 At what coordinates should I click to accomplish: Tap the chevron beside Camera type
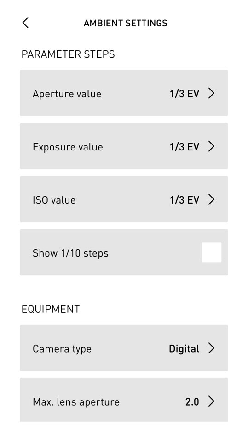(211, 348)
